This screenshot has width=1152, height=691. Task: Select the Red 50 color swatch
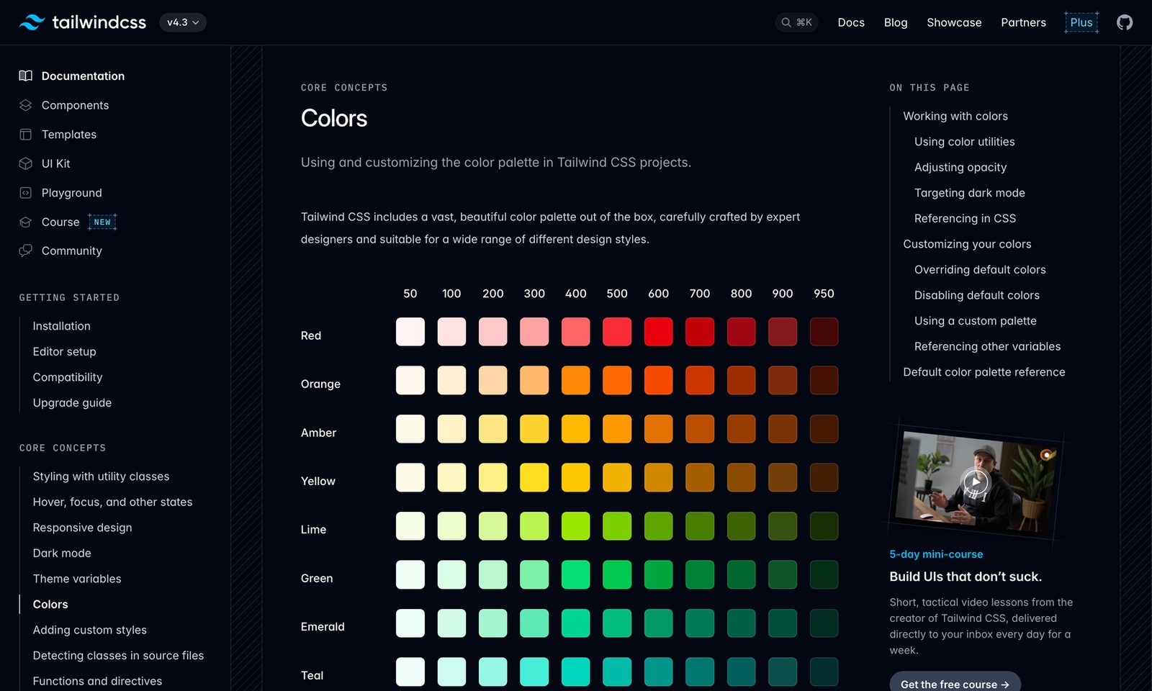point(410,332)
